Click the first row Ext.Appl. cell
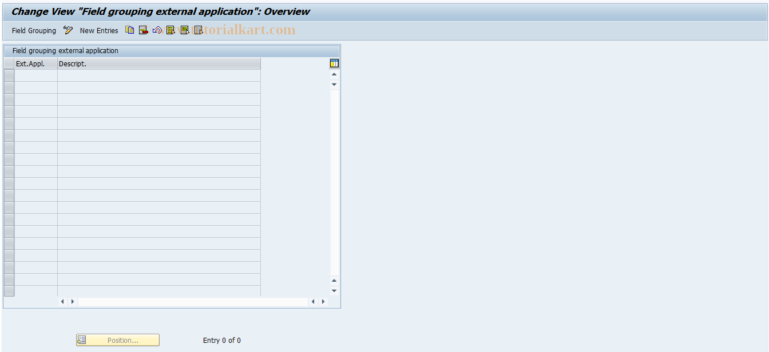 [36, 75]
